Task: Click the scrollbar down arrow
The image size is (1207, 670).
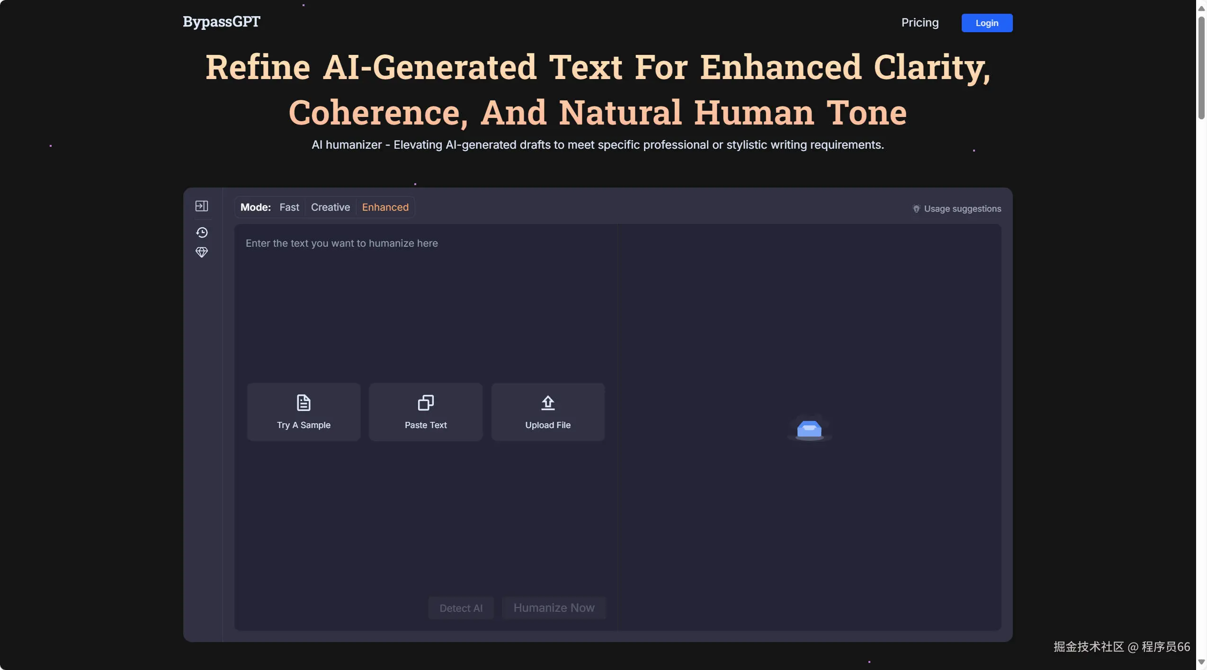Action: pyautogui.click(x=1201, y=662)
